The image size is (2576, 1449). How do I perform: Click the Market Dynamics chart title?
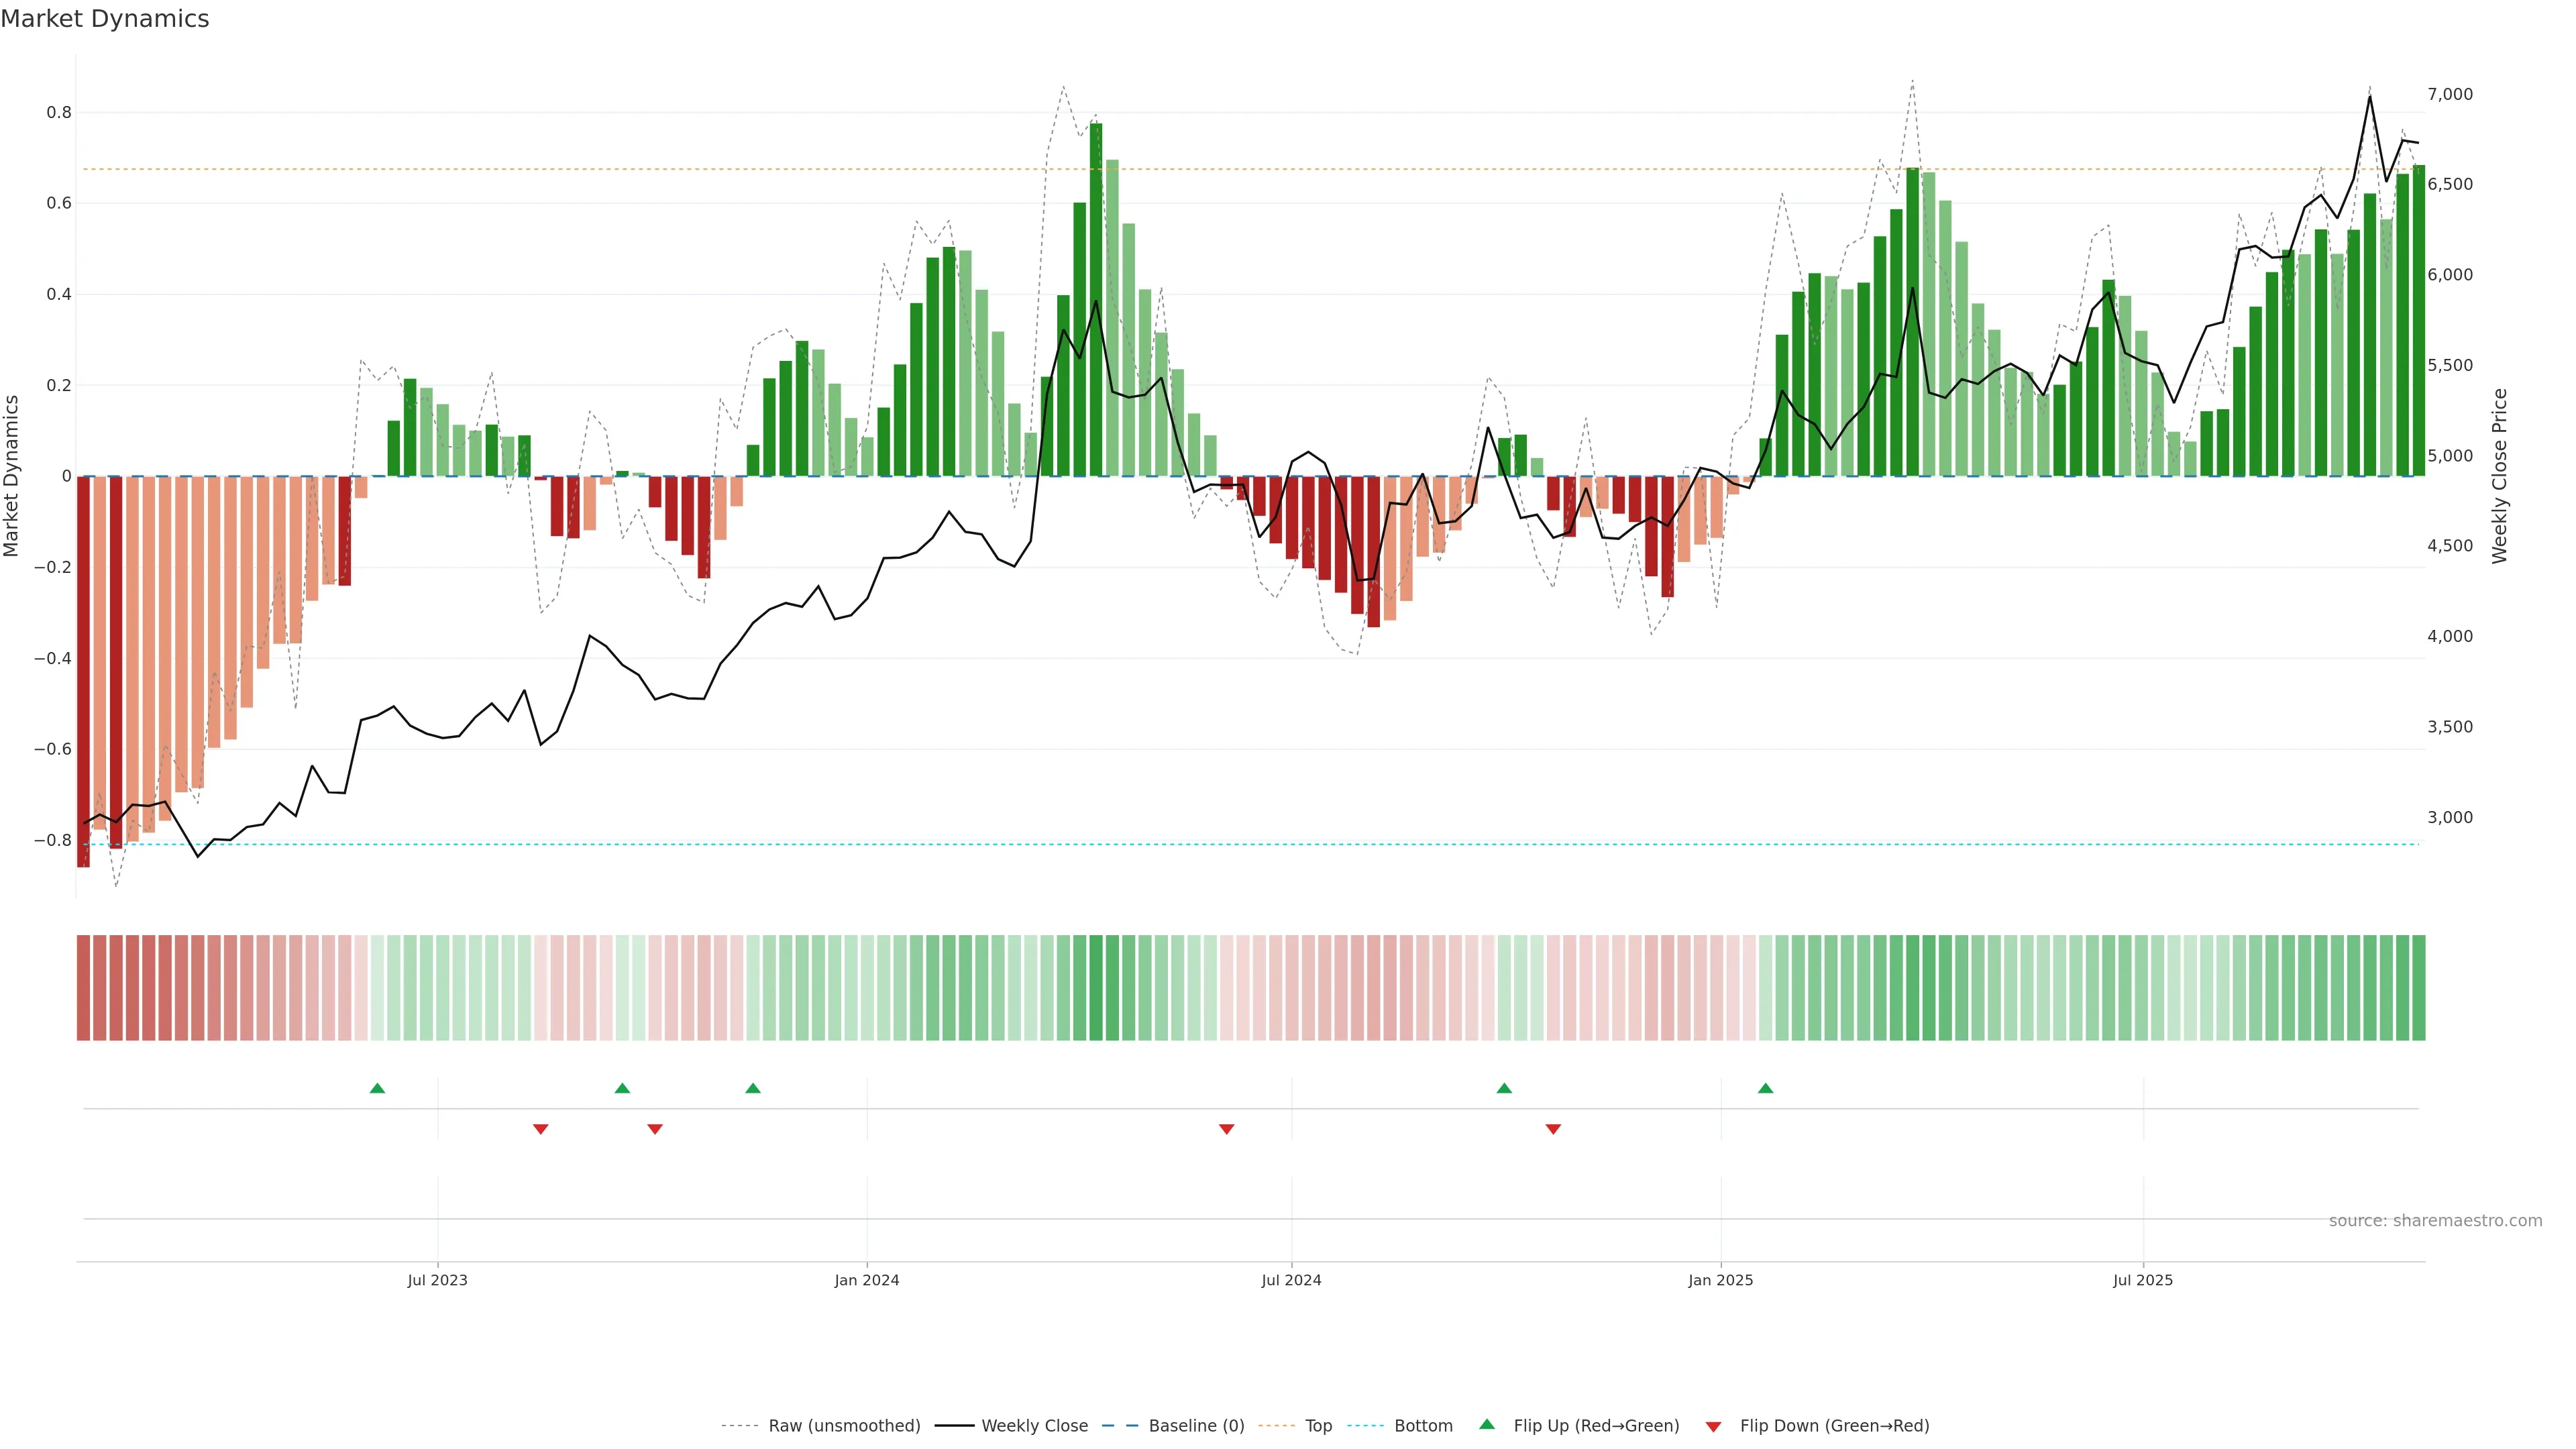[x=105, y=19]
